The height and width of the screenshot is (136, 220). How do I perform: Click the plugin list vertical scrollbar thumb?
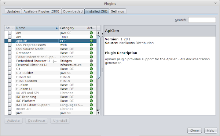[x=98, y=57]
